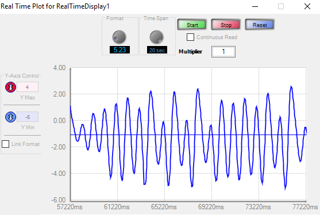This screenshot has width=320, height=215.
Task: Click the -6.00 y-axis label
Action: click(x=59, y=199)
